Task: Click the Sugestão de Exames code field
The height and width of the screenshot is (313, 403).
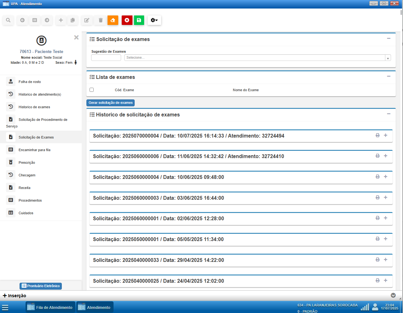Action: tap(106, 58)
